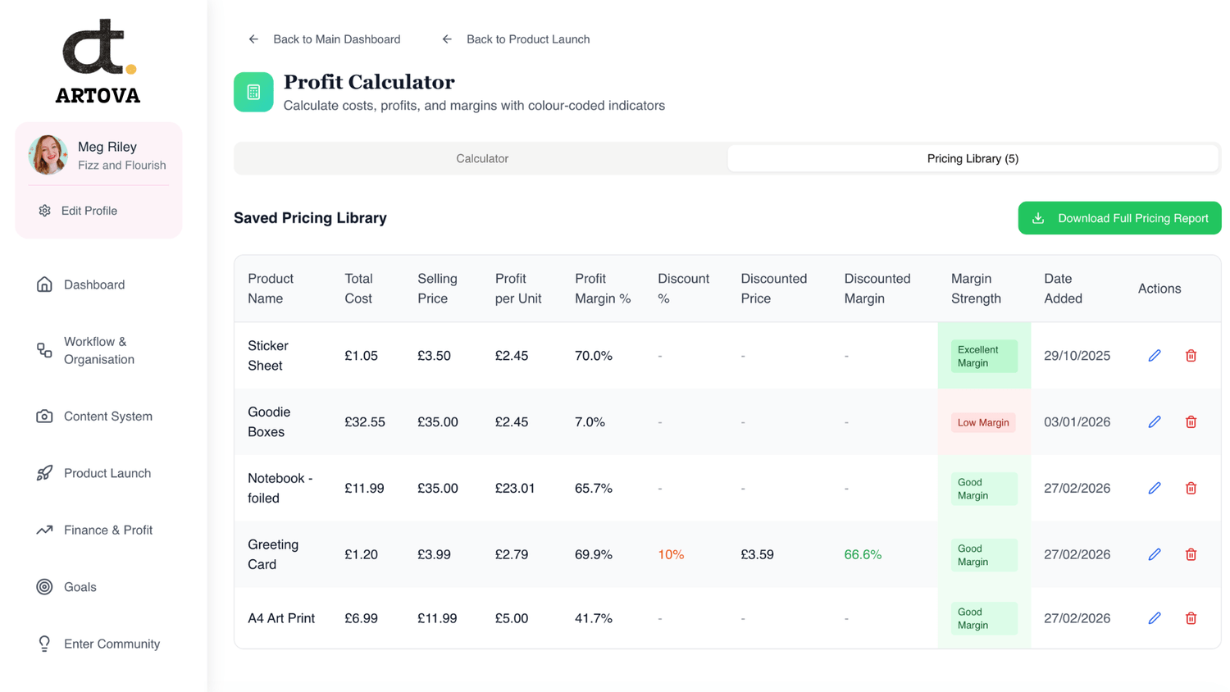Screen dimensions: 1230x692
Task: Delete the A4 Art Print row
Action: pos(1191,618)
